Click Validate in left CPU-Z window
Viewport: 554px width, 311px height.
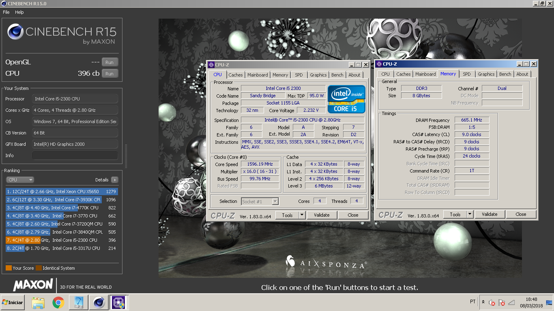click(322, 215)
